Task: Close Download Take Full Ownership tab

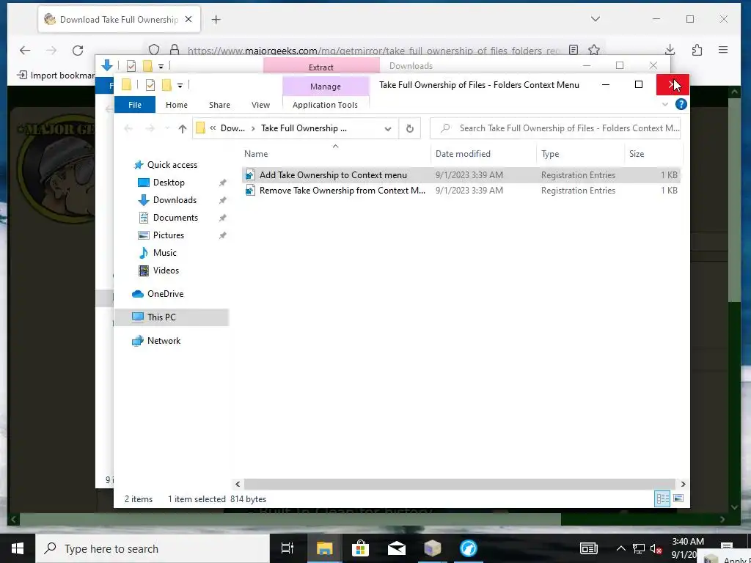Action: point(188,19)
